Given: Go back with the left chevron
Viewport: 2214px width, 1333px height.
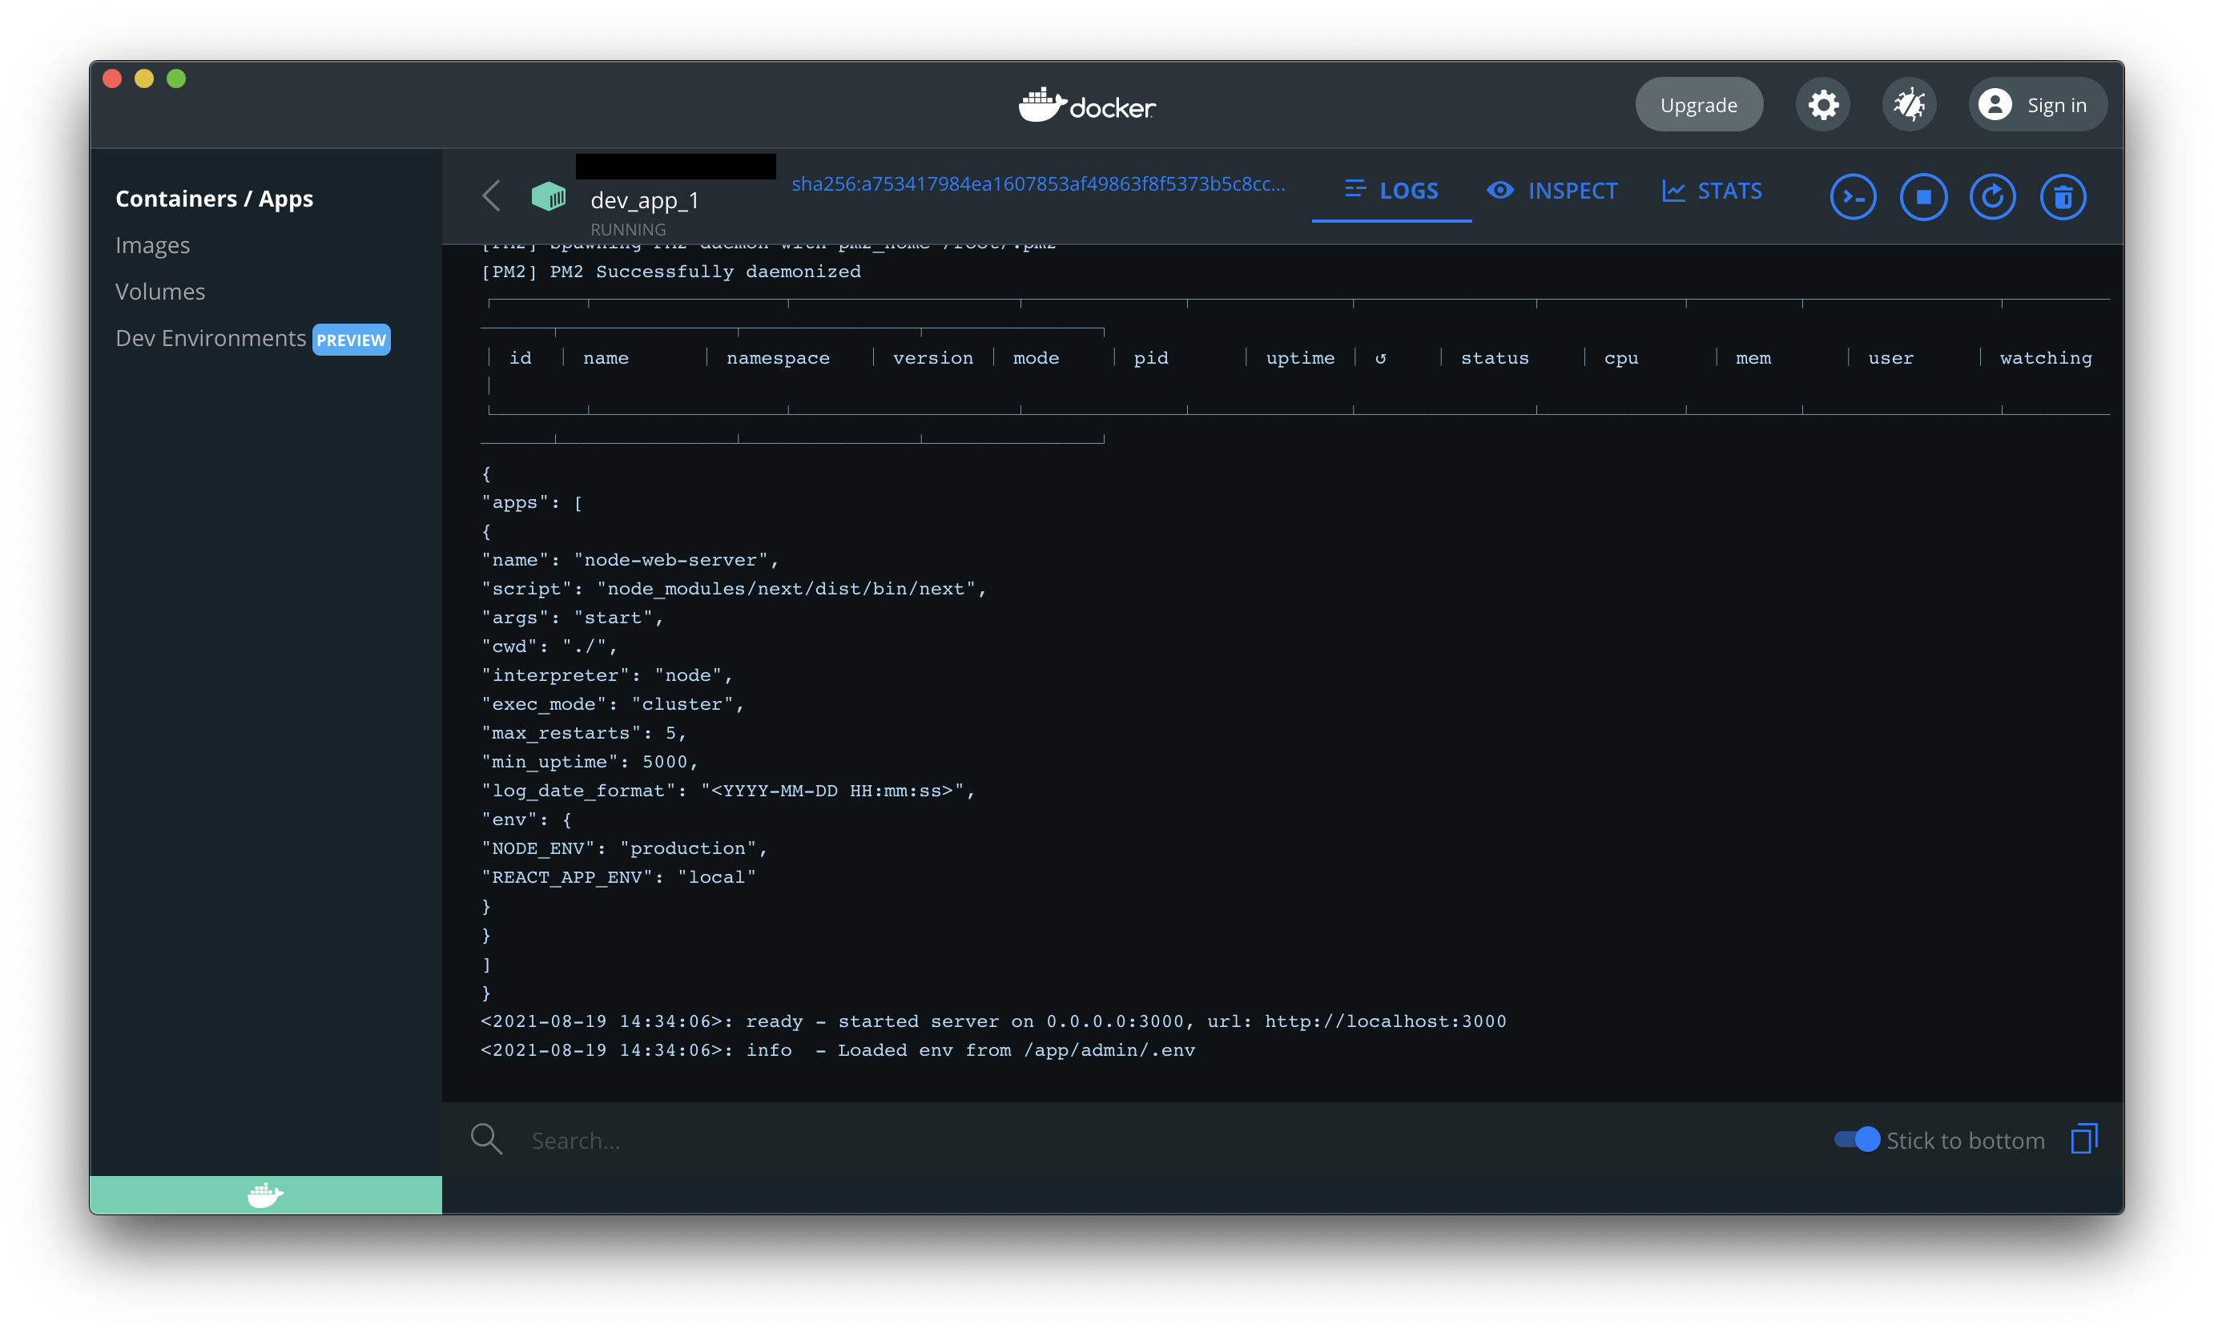Looking at the screenshot, I should click(x=490, y=195).
